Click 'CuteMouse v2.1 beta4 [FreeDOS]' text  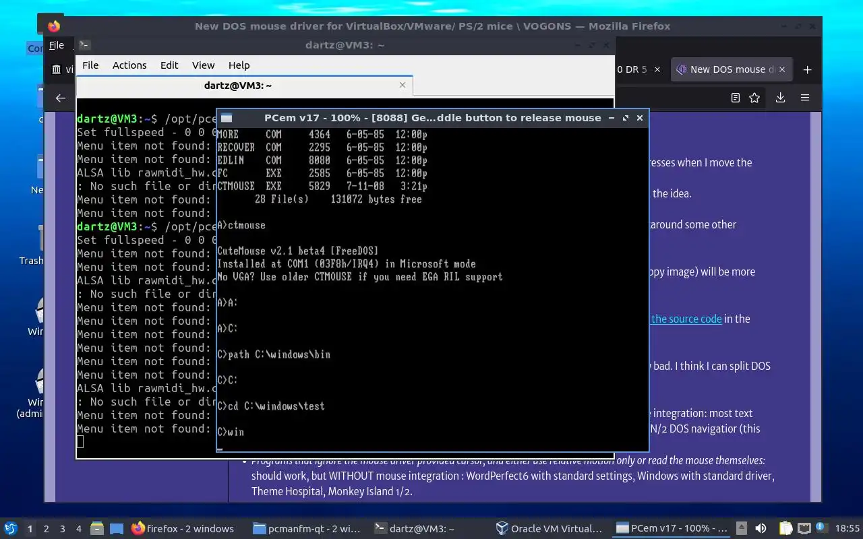click(298, 251)
